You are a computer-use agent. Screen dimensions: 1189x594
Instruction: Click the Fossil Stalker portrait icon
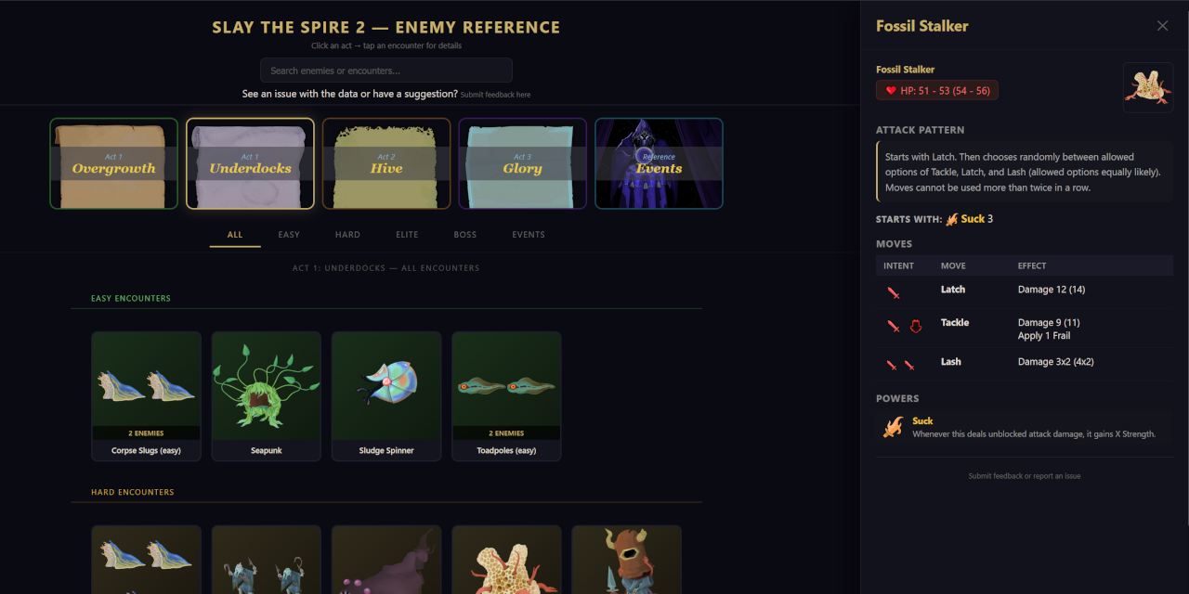1148,86
